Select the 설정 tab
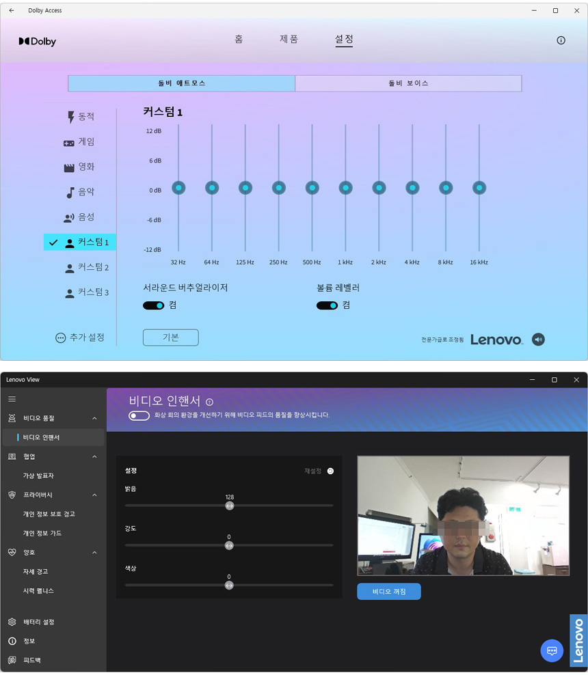This screenshot has height=675, width=588. pos(344,39)
